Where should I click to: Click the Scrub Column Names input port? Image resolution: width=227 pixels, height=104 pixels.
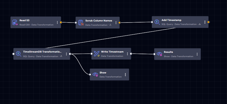pos(76,23)
